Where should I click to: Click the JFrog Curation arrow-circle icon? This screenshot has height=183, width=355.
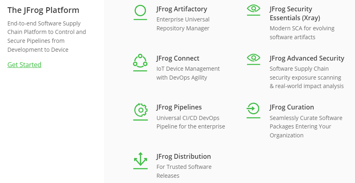253,111
